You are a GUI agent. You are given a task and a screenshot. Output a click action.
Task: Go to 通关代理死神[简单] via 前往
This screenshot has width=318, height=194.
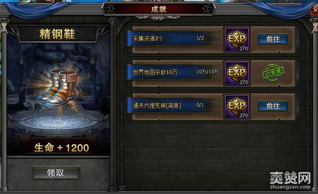[x=273, y=106]
